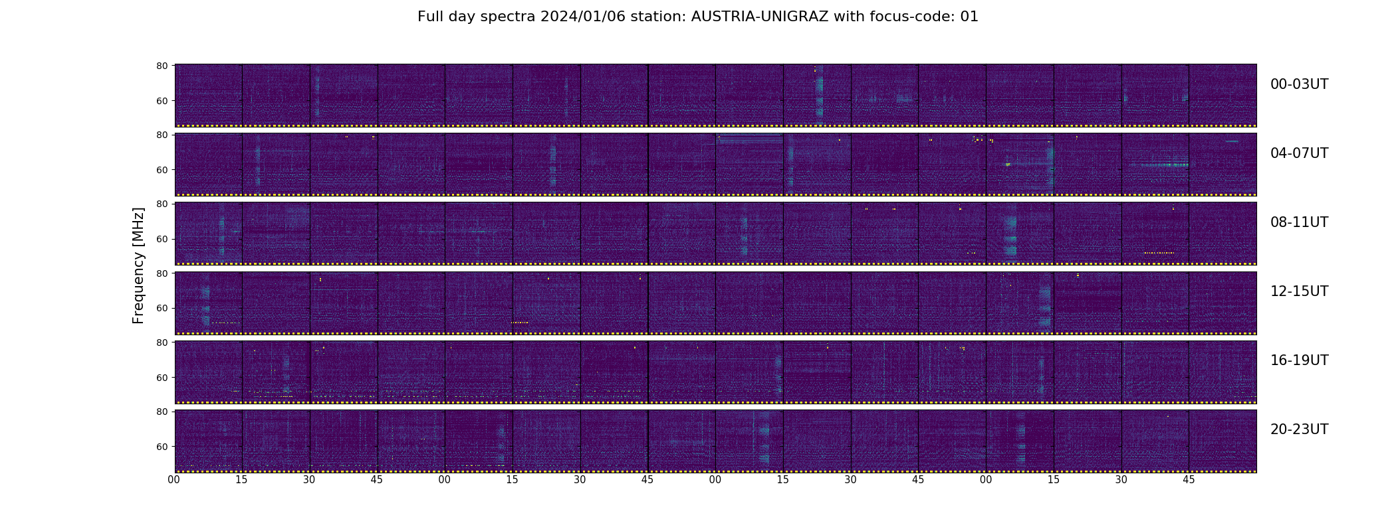The width and height of the screenshot is (1396, 531).
Task: Open the 08-11UT spectrogram strip
Action: pos(715,234)
